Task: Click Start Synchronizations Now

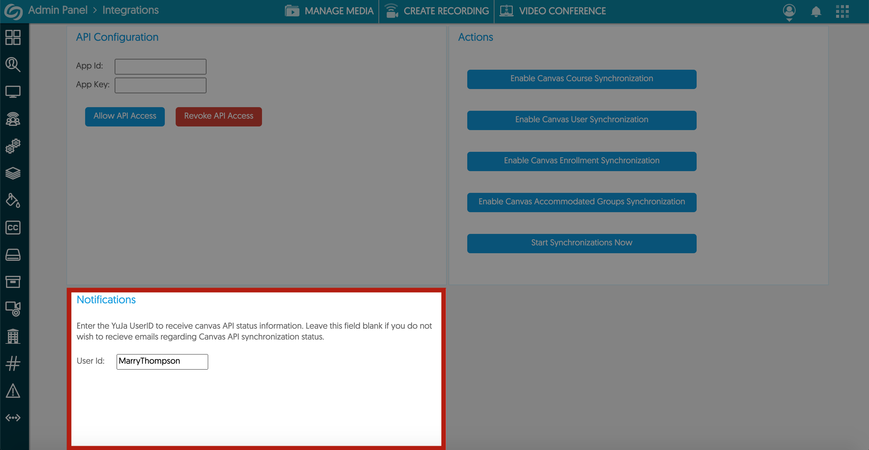Action: point(582,243)
